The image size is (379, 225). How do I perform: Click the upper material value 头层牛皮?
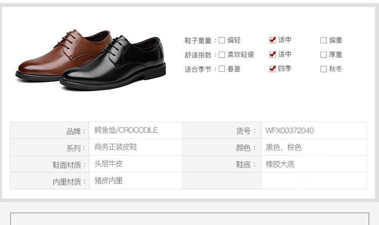109,164
